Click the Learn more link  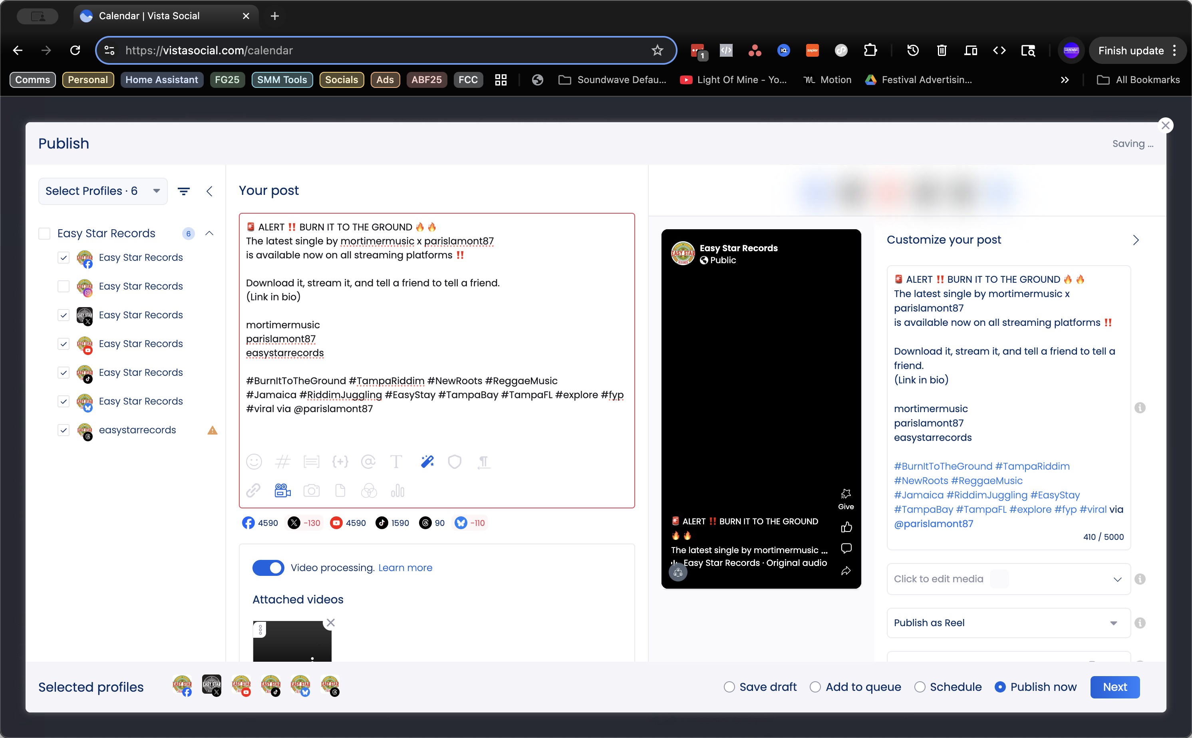405,567
